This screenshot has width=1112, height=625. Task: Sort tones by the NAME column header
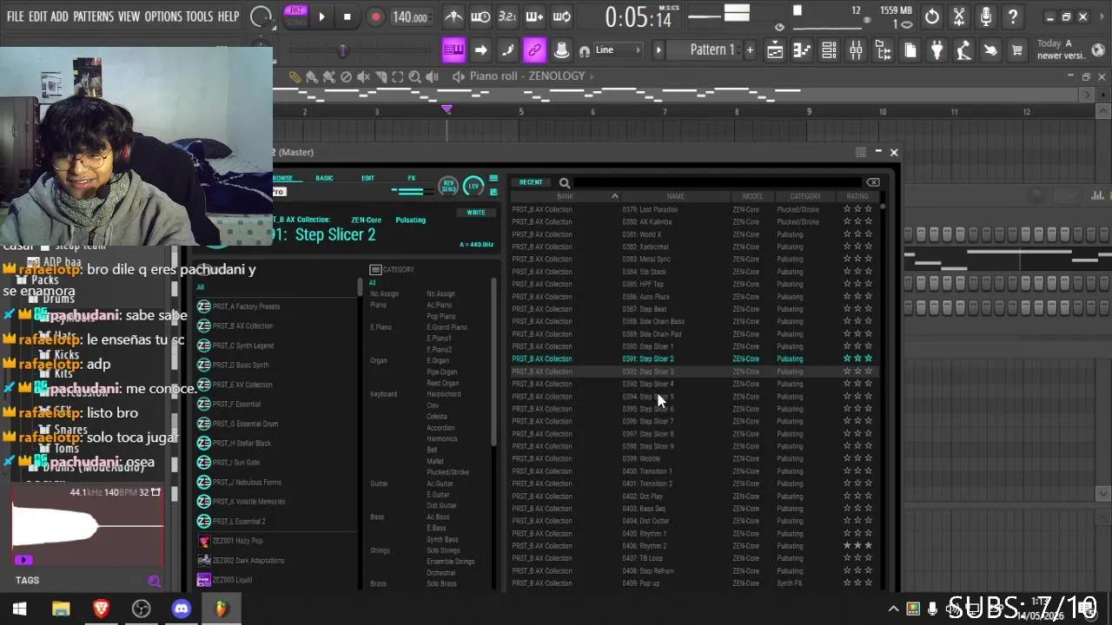[x=675, y=196]
